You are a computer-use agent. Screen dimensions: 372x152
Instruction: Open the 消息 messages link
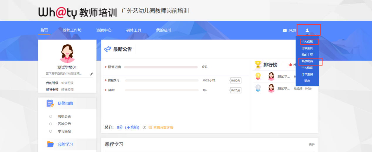pos(292,30)
